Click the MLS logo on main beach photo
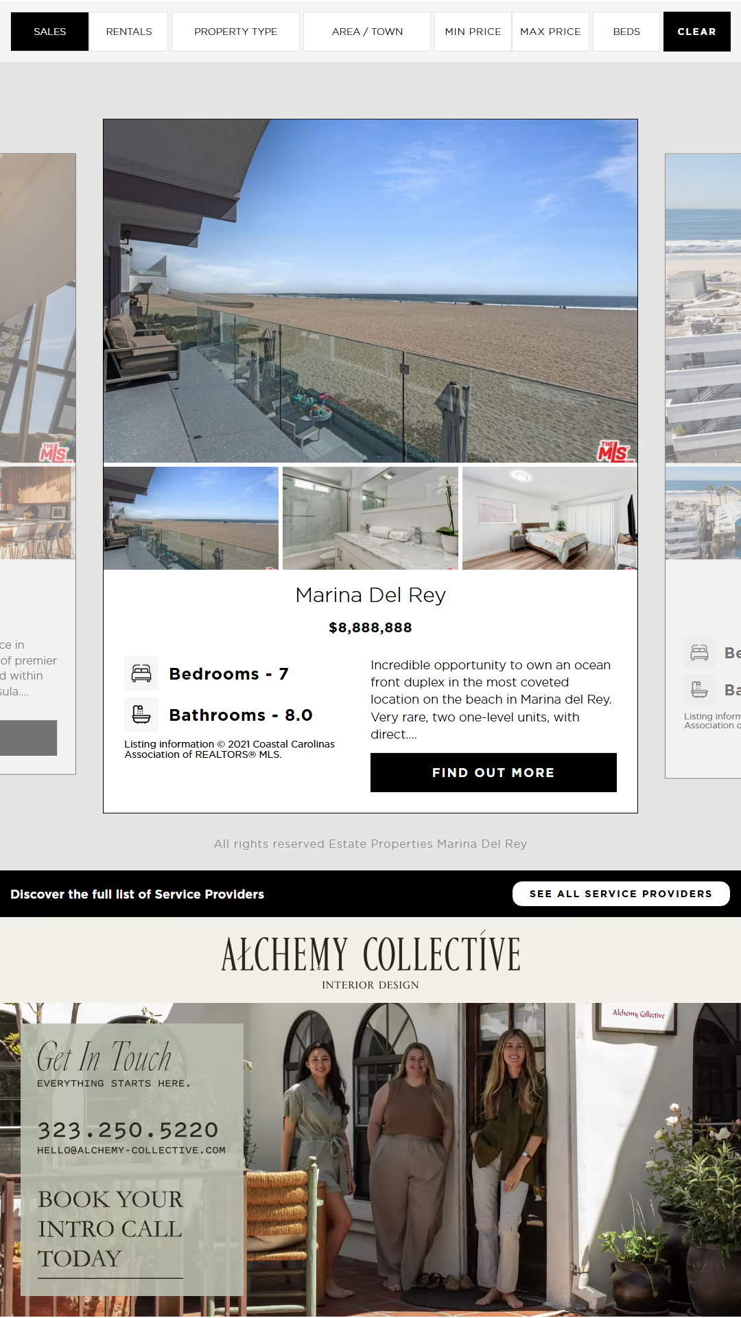741x1318 pixels. [x=614, y=451]
